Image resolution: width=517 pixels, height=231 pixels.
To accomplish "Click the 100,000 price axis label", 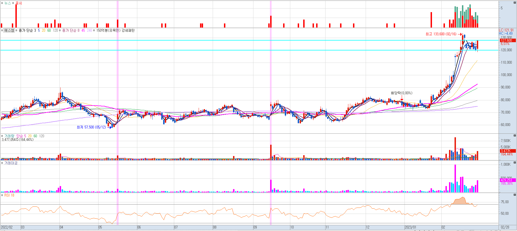I will (506, 75).
